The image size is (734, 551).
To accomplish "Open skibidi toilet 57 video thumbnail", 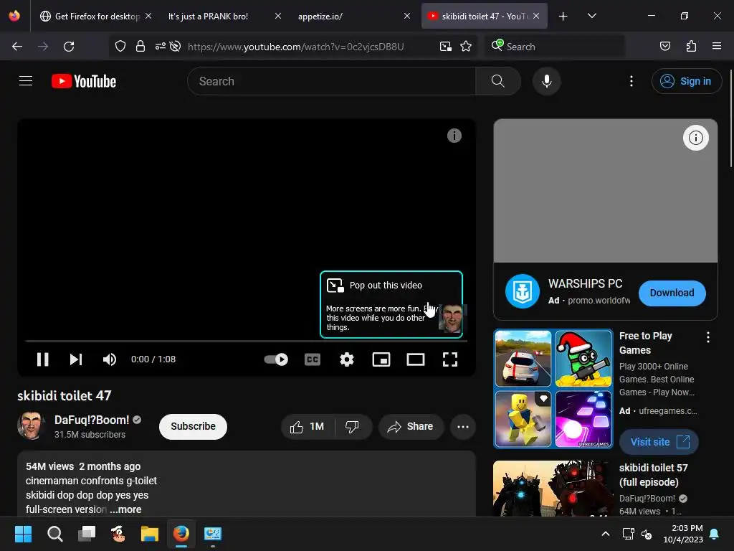I will (x=553, y=488).
